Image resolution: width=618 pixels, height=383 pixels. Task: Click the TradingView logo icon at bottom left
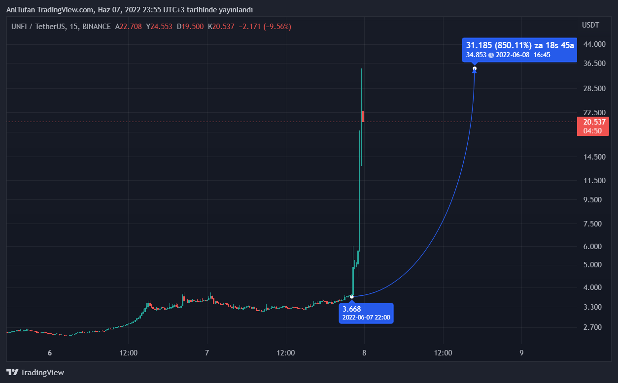click(12, 373)
